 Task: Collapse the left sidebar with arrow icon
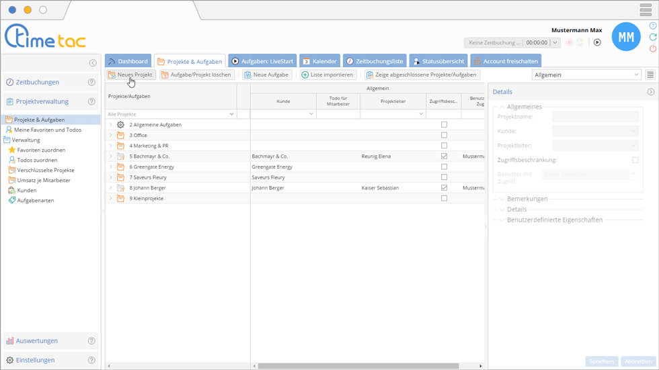coord(93,63)
